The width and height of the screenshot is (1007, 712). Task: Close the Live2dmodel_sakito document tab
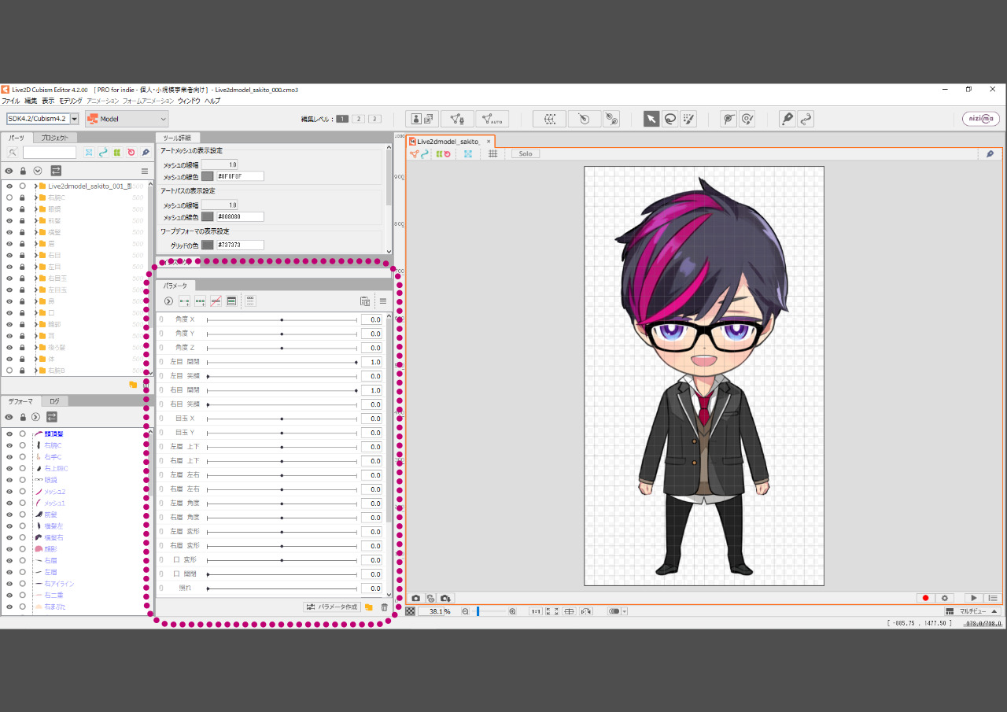[489, 142]
